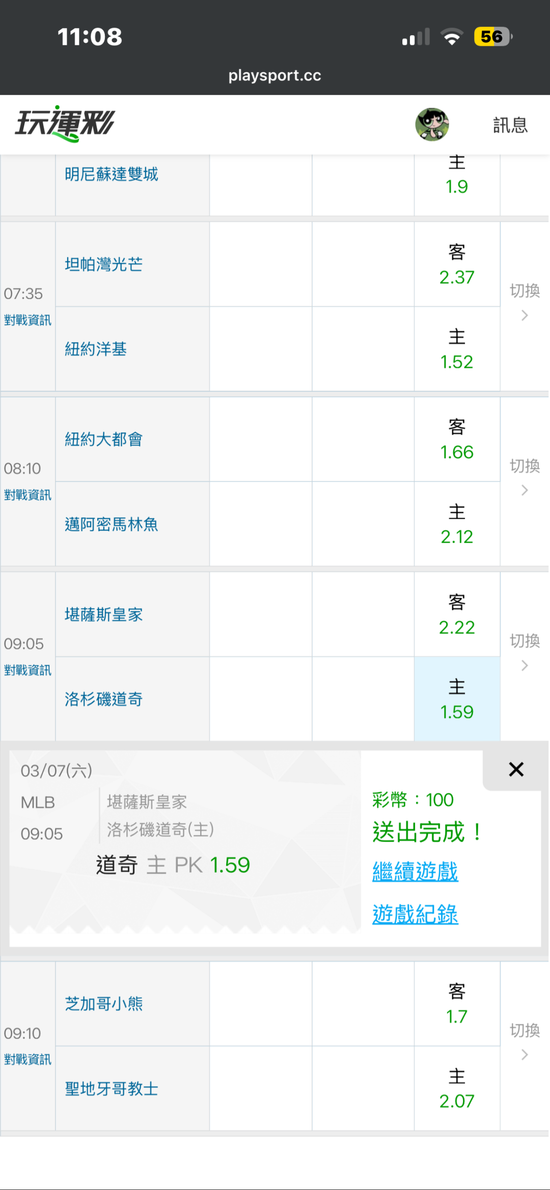This screenshot has width=550, height=1190.
Task: Tap the 玩運彩 logo
Action: [x=65, y=124]
